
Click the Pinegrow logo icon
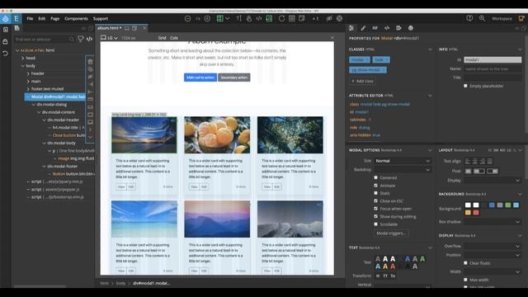6,18
